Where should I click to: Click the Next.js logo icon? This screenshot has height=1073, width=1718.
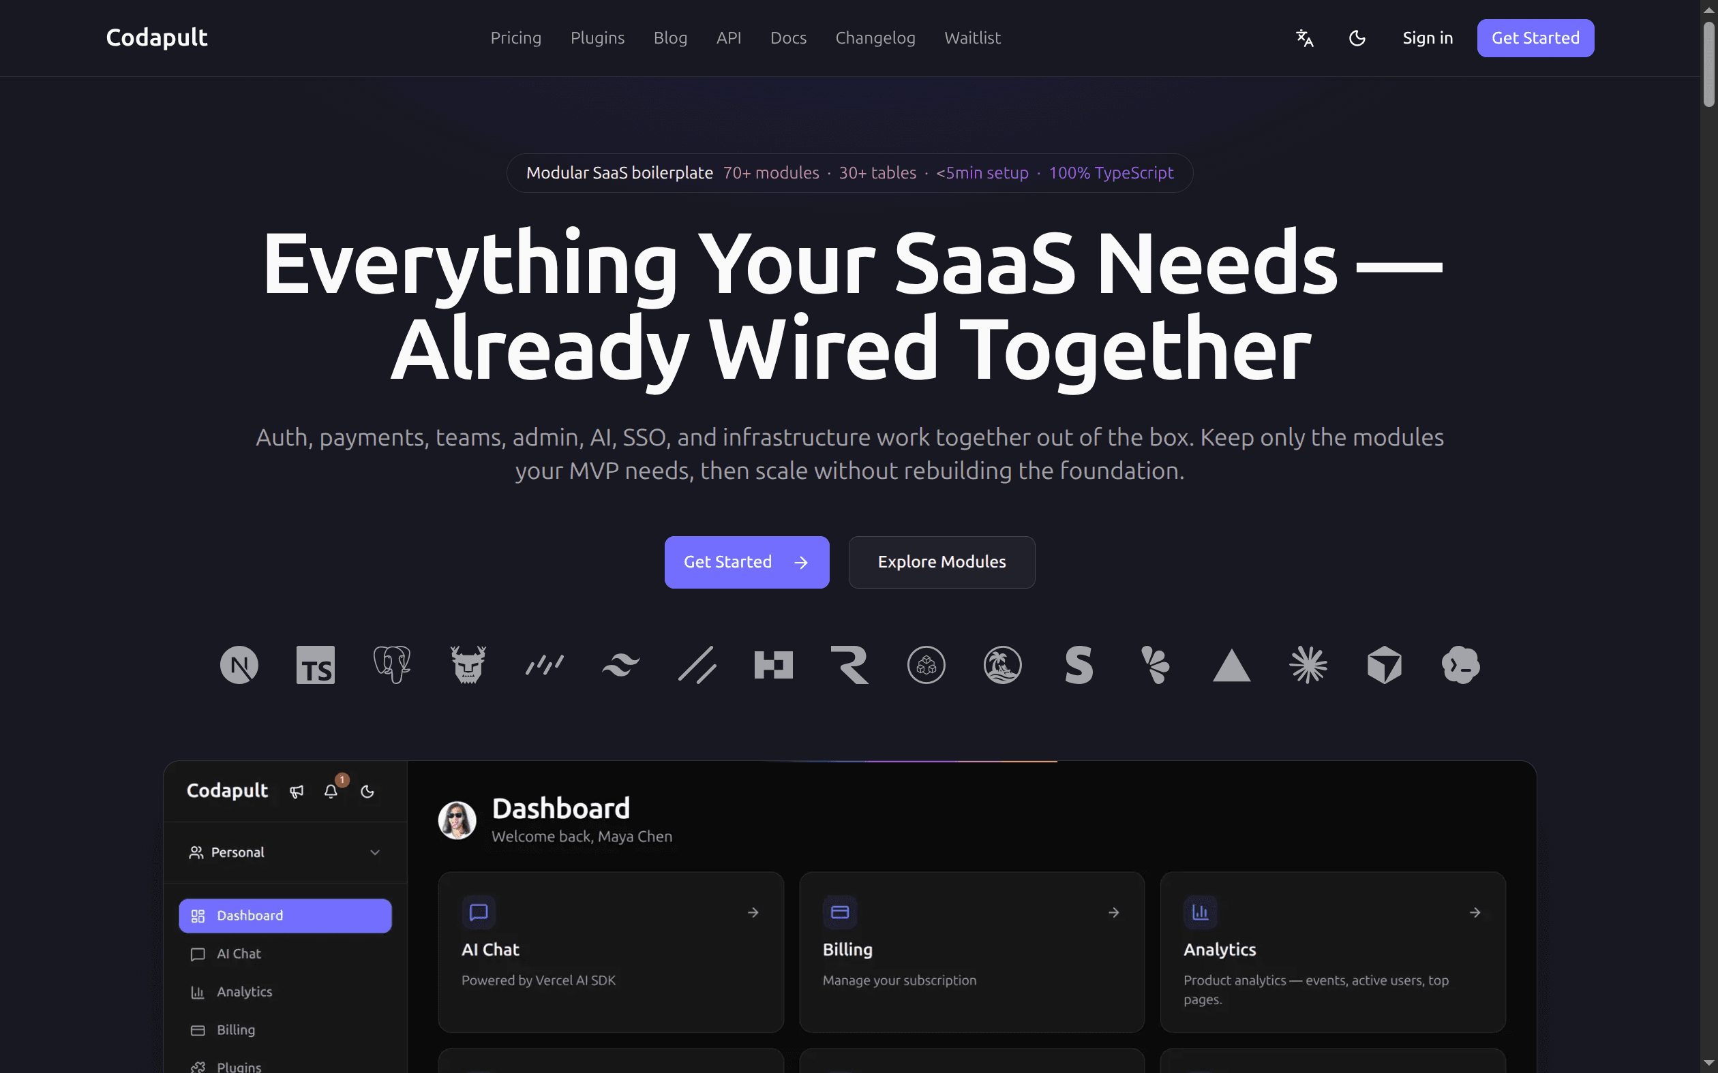click(x=239, y=665)
